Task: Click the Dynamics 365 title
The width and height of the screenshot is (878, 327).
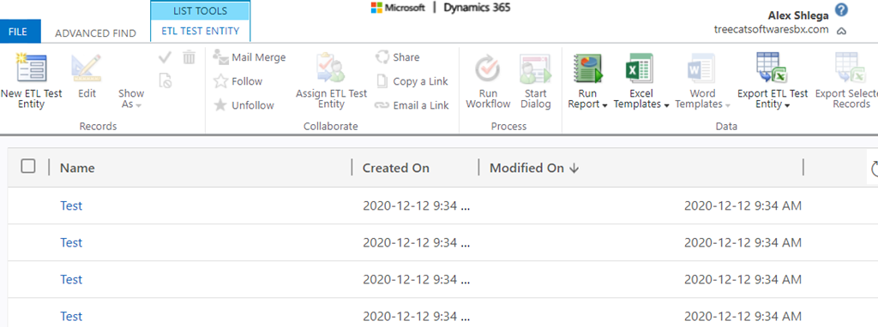Action: coord(477,8)
